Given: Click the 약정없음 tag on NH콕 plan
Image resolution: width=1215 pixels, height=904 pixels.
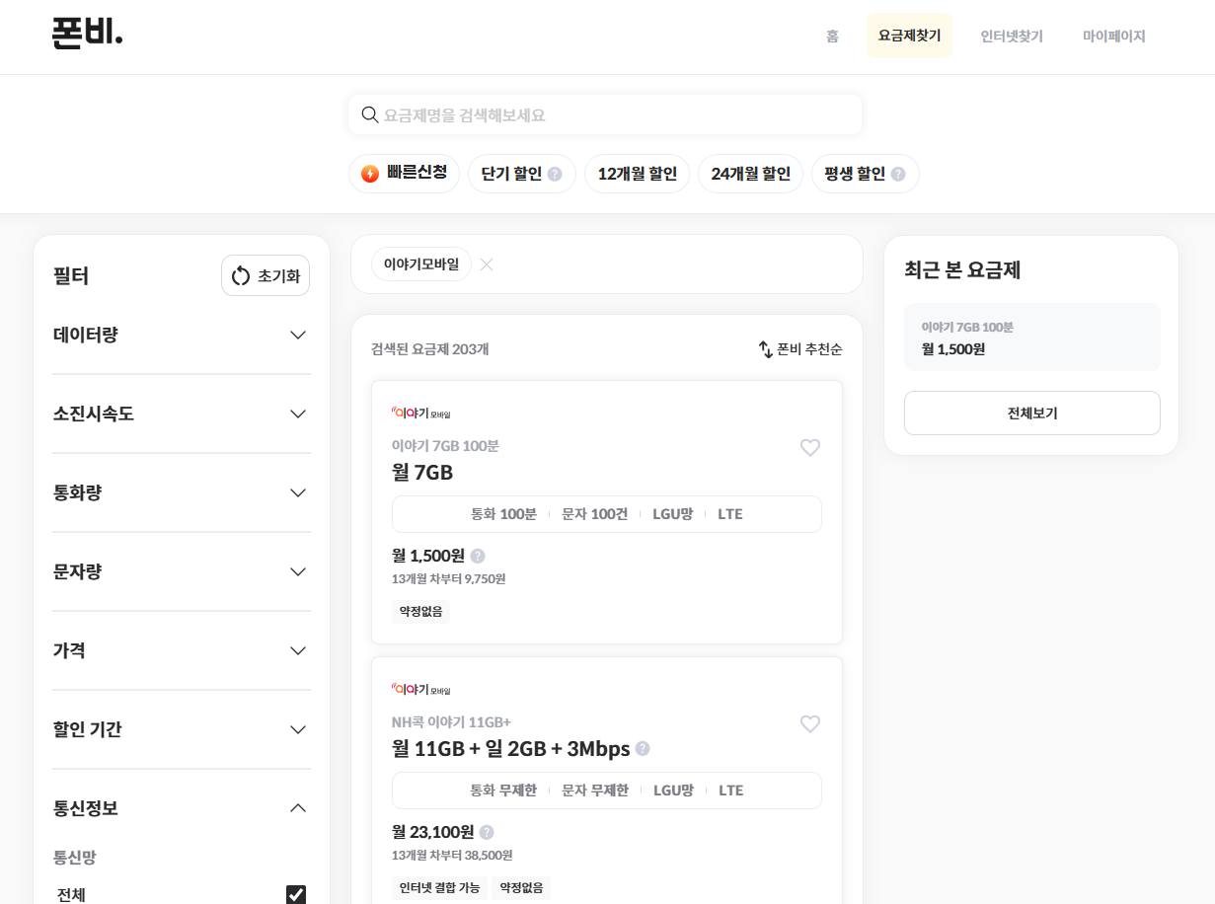Looking at the screenshot, I should click(521, 888).
